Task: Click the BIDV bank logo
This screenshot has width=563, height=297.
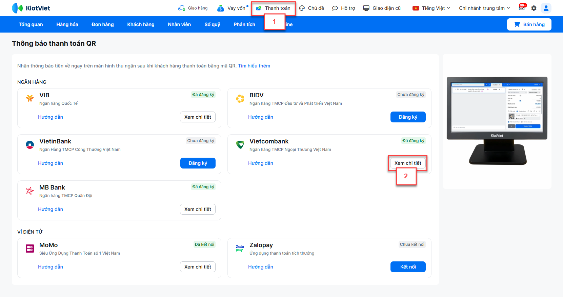Action: pyautogui.click(x=240, y=99)
